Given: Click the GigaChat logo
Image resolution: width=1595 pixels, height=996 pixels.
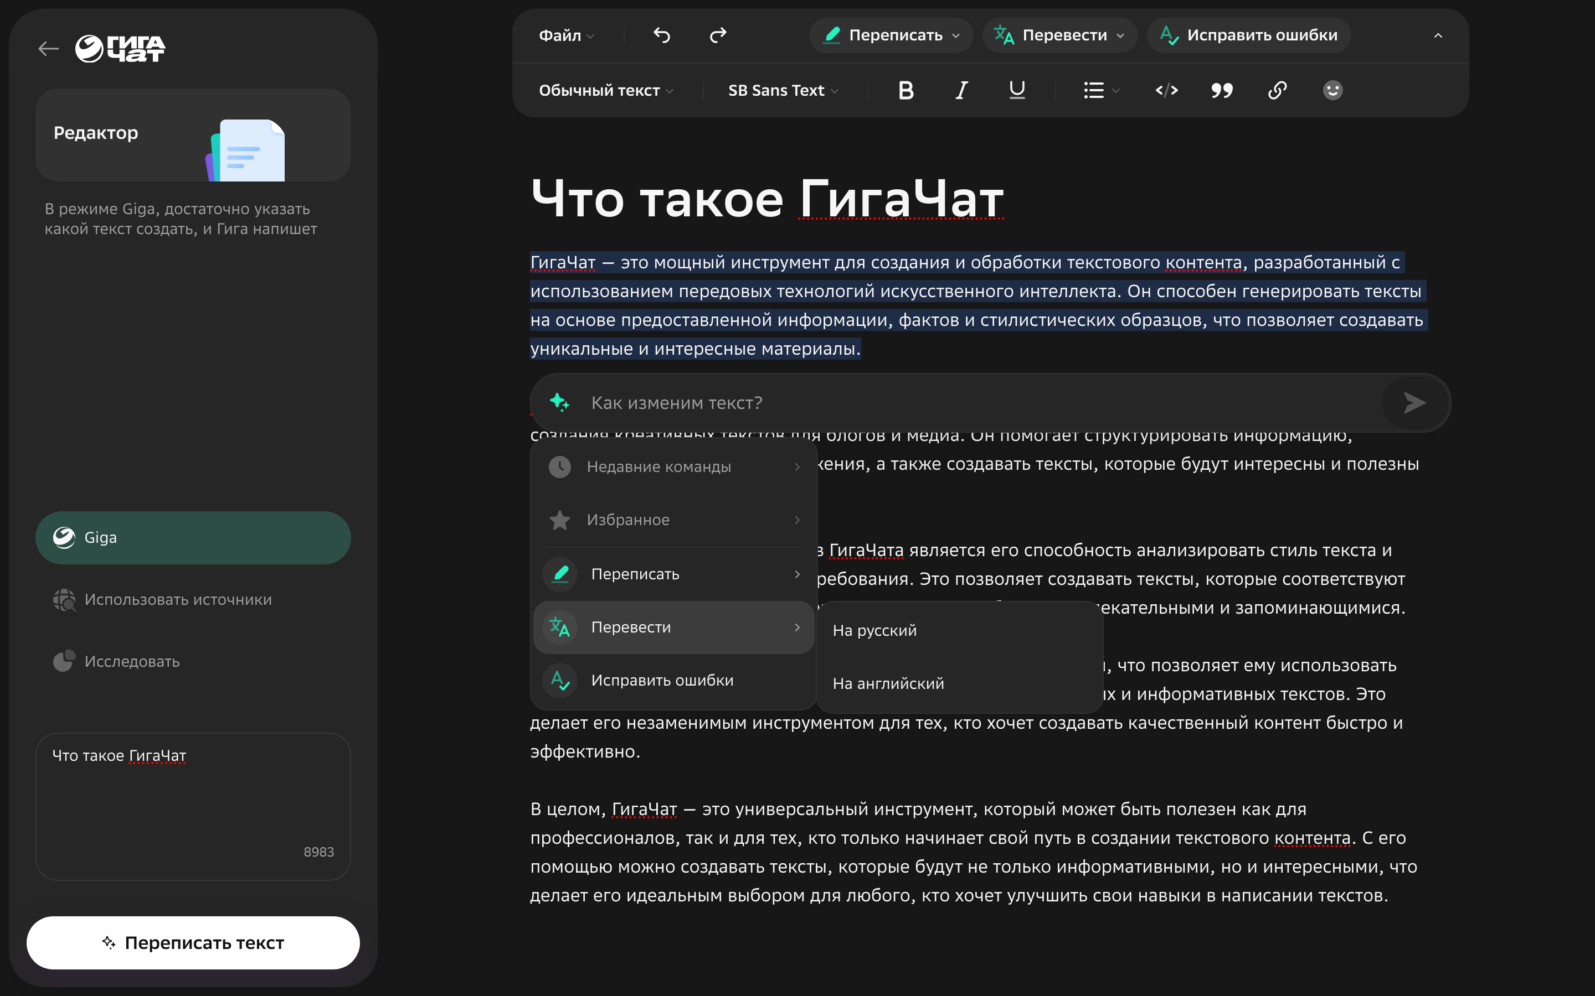Looking at the screenshot, I should (x=120, y=49).
